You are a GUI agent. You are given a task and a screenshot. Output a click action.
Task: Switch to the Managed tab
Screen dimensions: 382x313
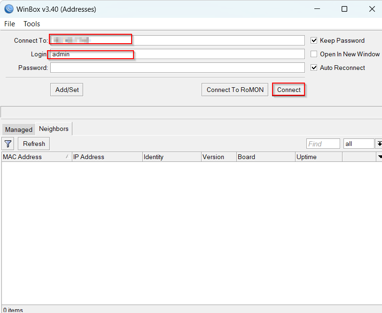click(19, 130)
